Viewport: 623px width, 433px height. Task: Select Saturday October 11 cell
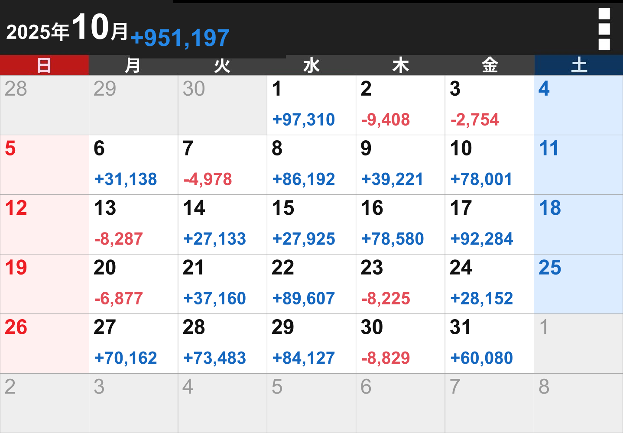[579, 165]
